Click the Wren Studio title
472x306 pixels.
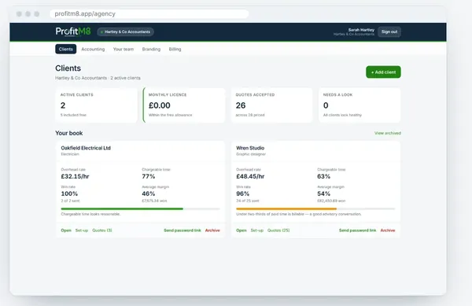(250, 148)
